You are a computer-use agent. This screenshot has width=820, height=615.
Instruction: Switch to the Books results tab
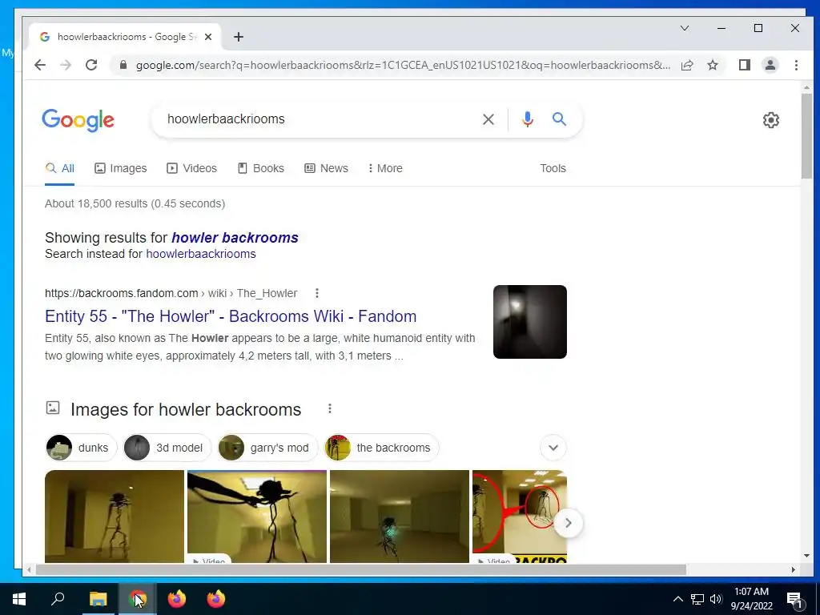tap(260, 168)
